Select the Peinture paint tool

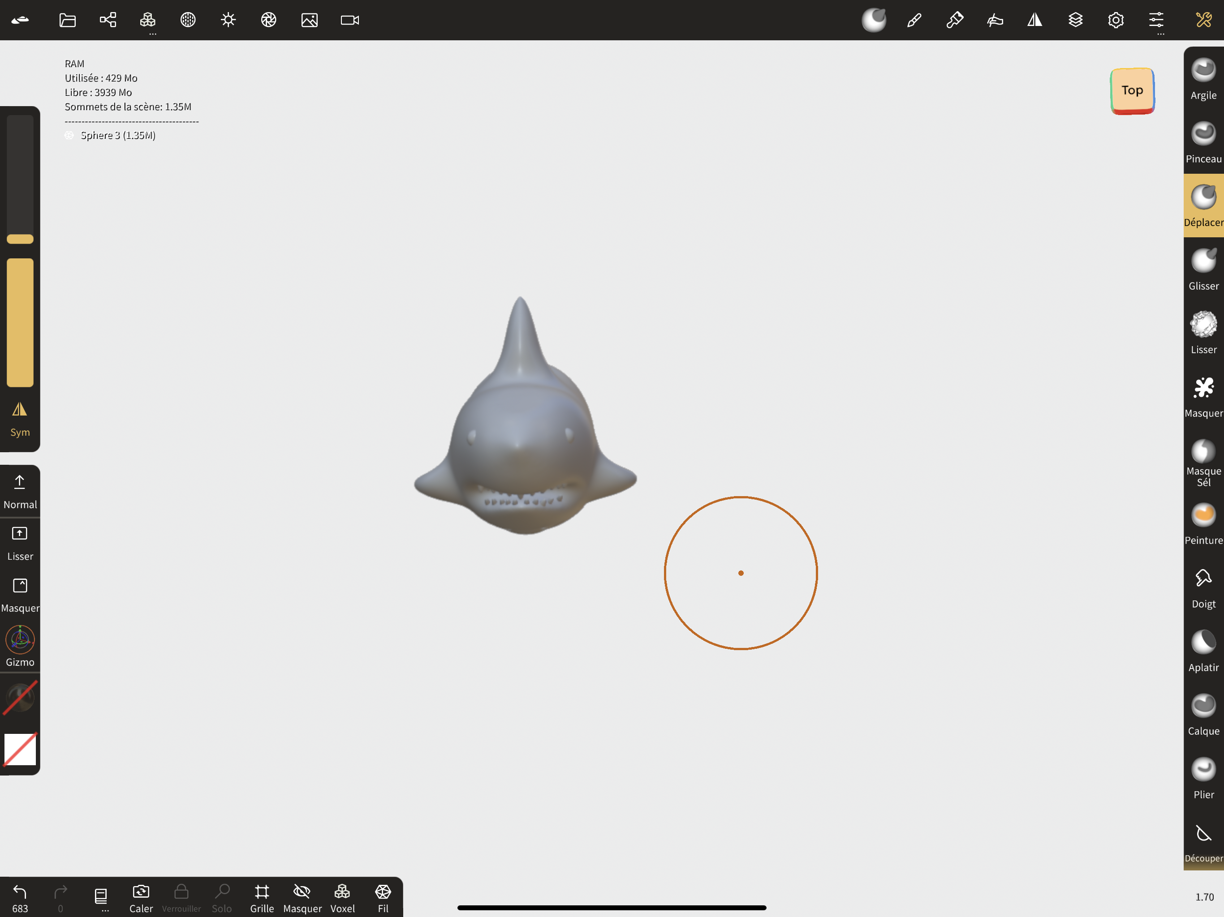[x=1203, y=524]
